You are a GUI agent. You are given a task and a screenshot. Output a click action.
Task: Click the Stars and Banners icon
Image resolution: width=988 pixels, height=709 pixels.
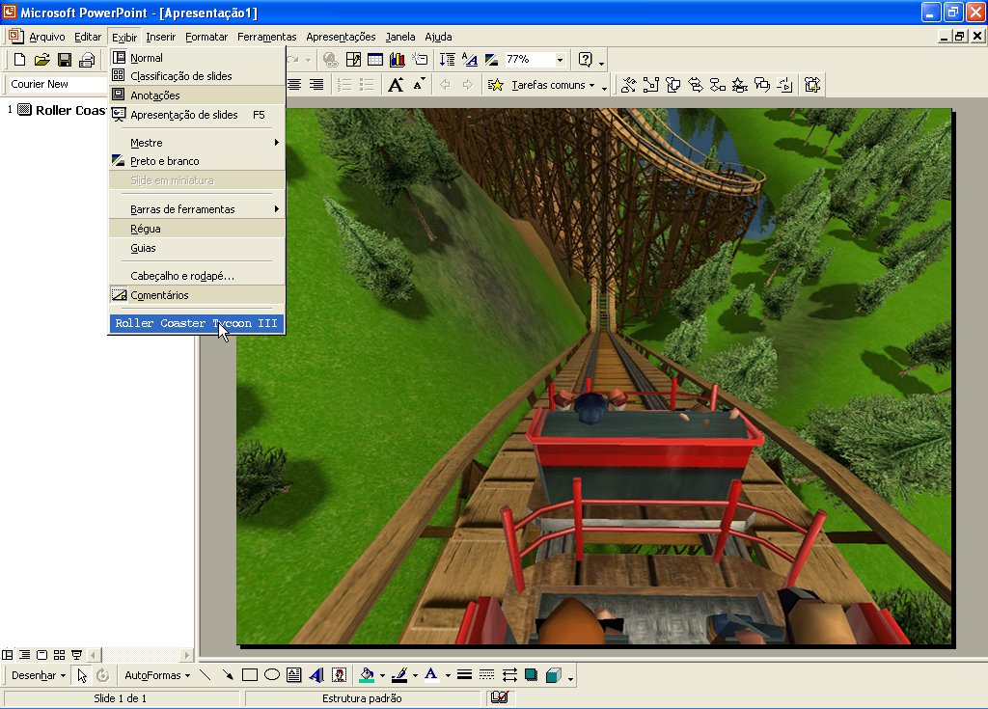(740, 85)
